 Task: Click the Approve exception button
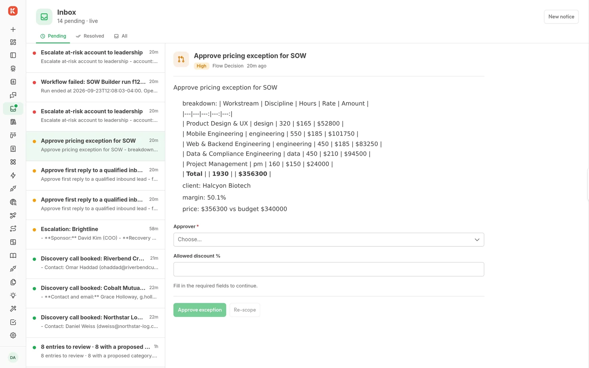(x=200, y=310)
